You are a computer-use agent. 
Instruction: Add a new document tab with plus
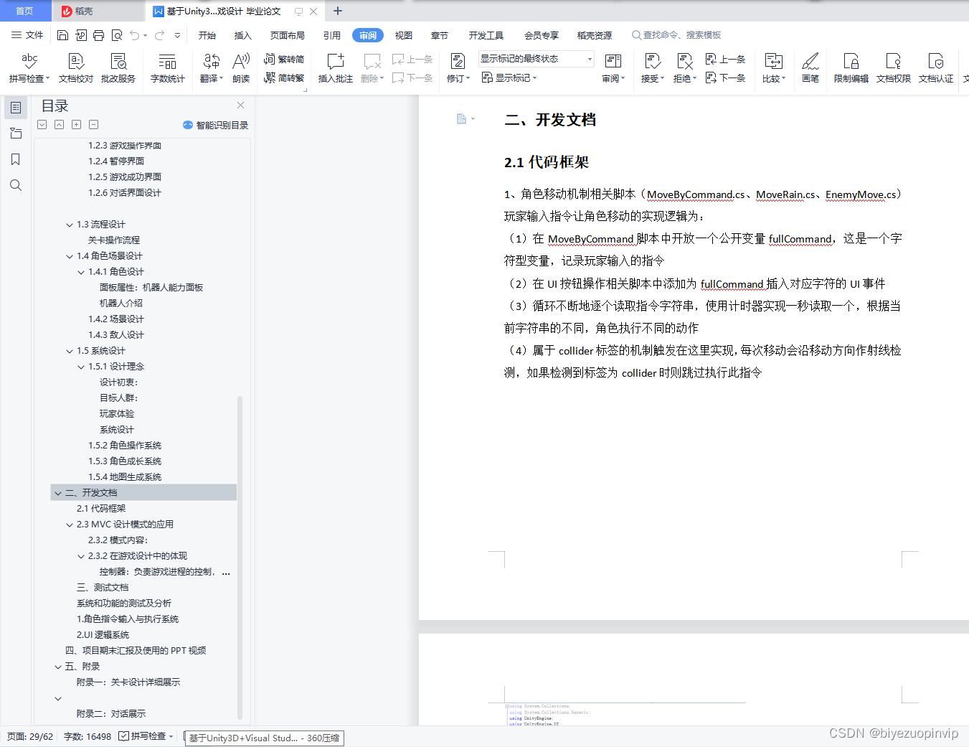point(338,11)
